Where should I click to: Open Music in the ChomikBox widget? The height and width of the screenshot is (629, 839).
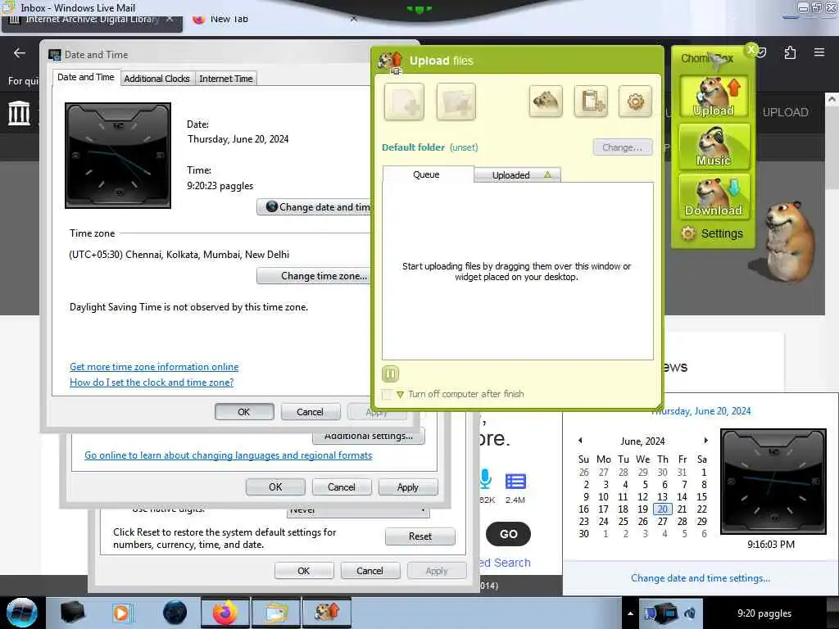[x=714, y=147]
